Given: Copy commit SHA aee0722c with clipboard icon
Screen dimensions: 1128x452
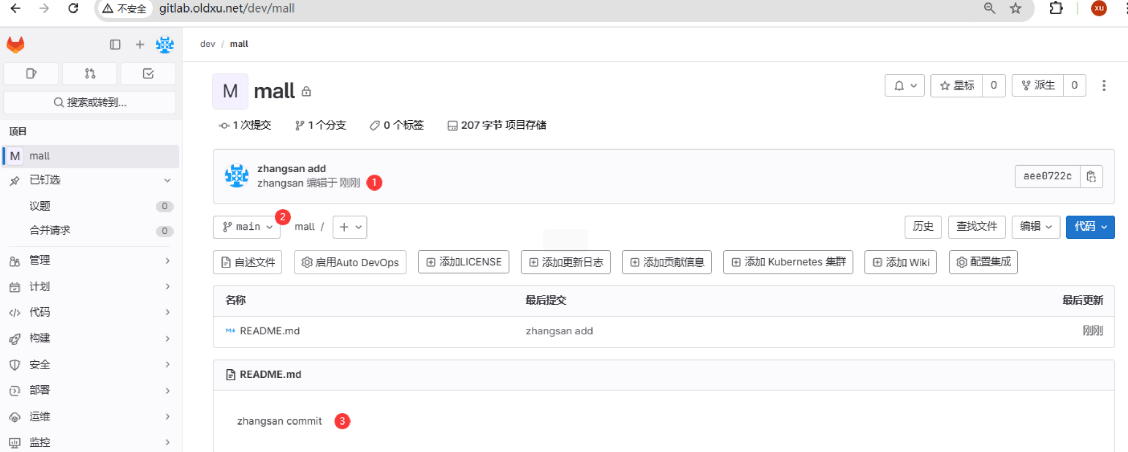Looking at the screenshot, I should tap(1091, 176).
